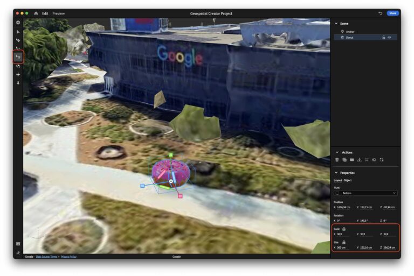Toggle lock on the Donut layer
Screen dimensions: 414x276
coord(384,38)
